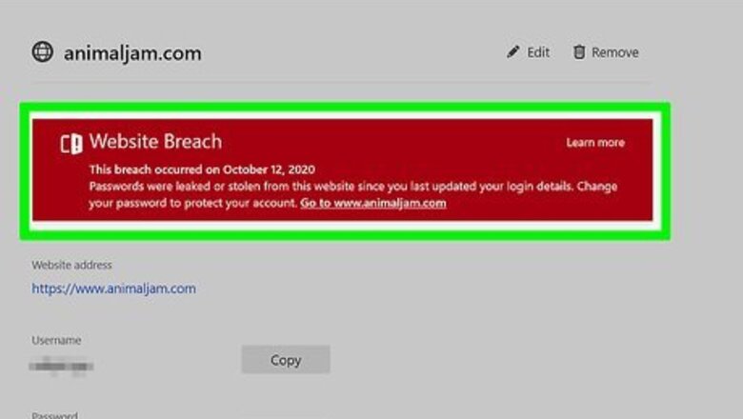
Task: Click the Username field label
Action: 56,340
